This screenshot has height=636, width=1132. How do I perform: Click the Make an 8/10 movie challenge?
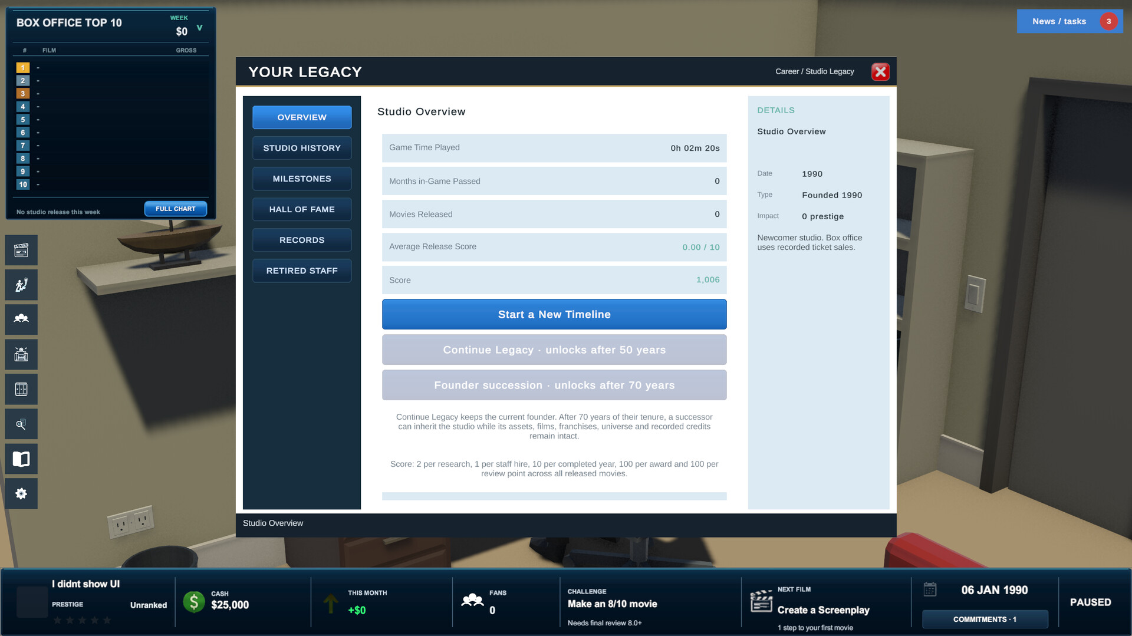click(612, 604)
